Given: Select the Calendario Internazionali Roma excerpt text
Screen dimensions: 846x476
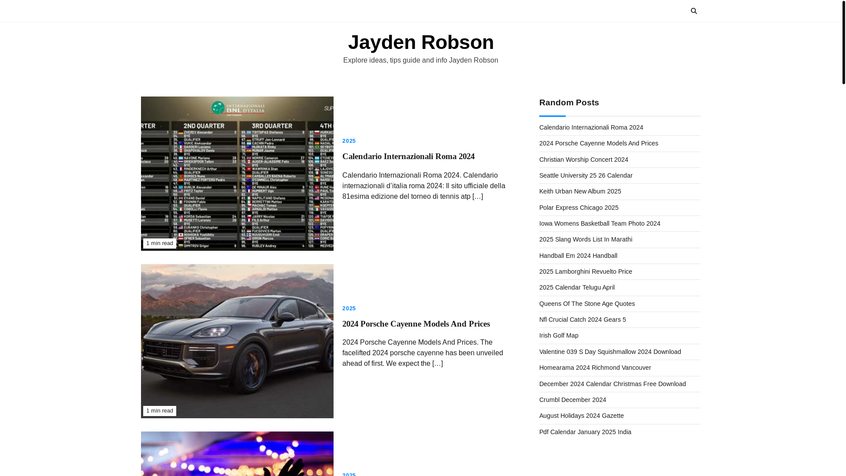Looking at the screenshot, I should 424,186.
